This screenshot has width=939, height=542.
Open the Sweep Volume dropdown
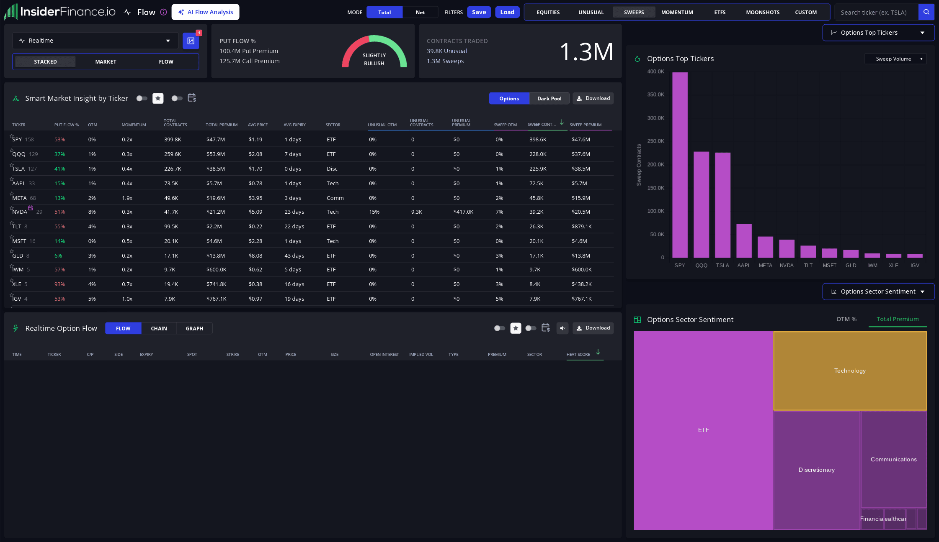tap(895, 59)
